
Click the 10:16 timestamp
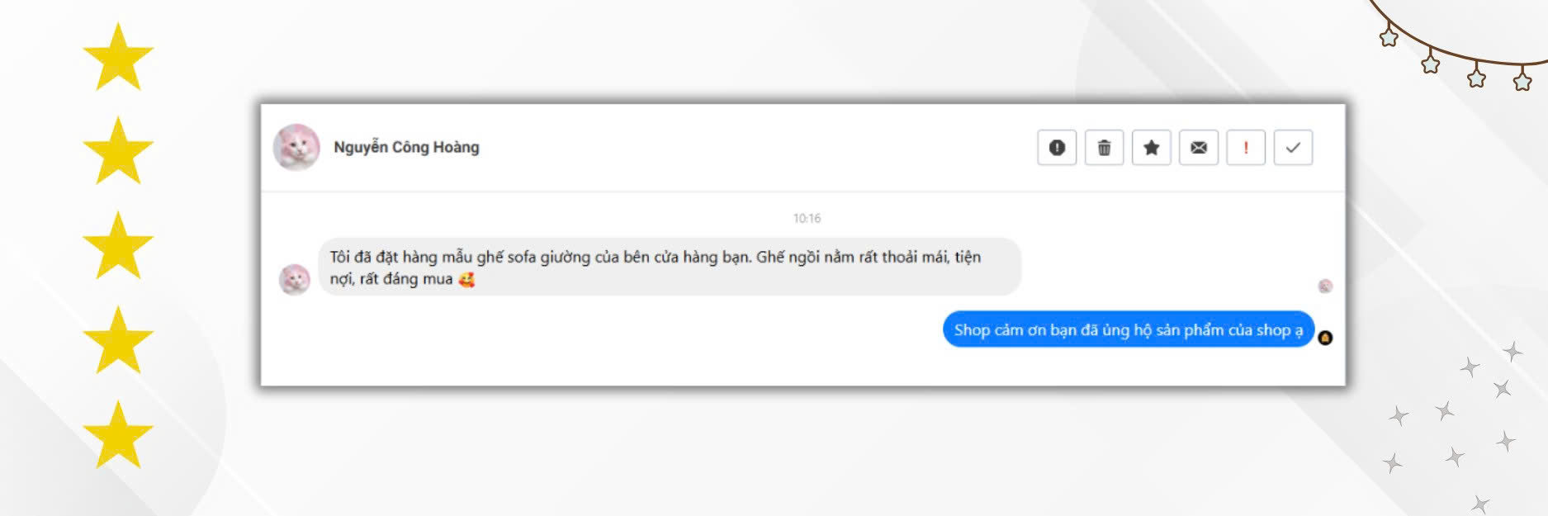click(x=807, y=218)
